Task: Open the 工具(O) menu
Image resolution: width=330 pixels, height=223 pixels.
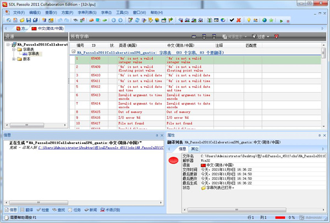Action: coord(122,13)
